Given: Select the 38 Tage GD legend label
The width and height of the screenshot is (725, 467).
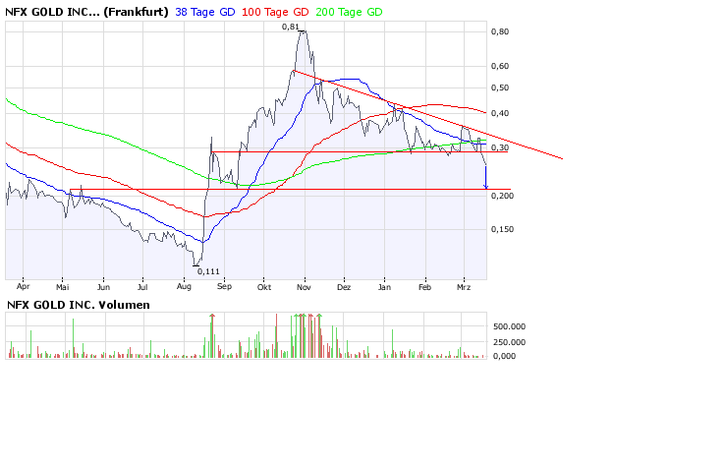Looking at the screenshot, I should pos(207,11).
